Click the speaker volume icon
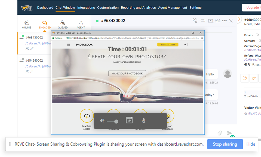 click(x=102, y=121)
